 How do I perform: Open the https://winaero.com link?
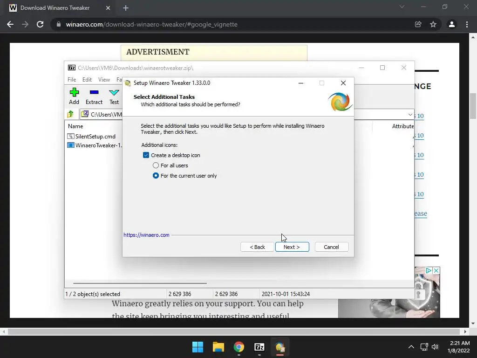click(x=146, y=235)
